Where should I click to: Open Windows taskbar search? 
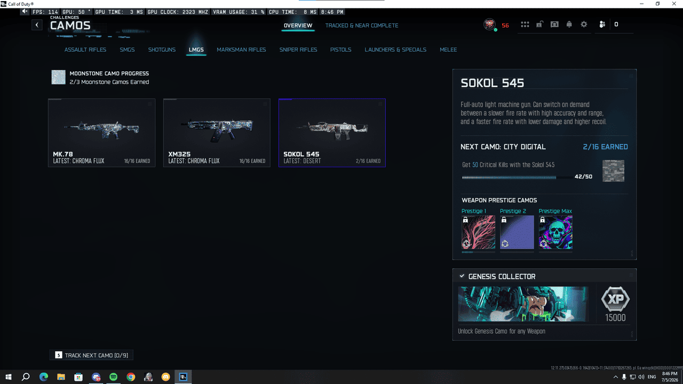point(26,377)
